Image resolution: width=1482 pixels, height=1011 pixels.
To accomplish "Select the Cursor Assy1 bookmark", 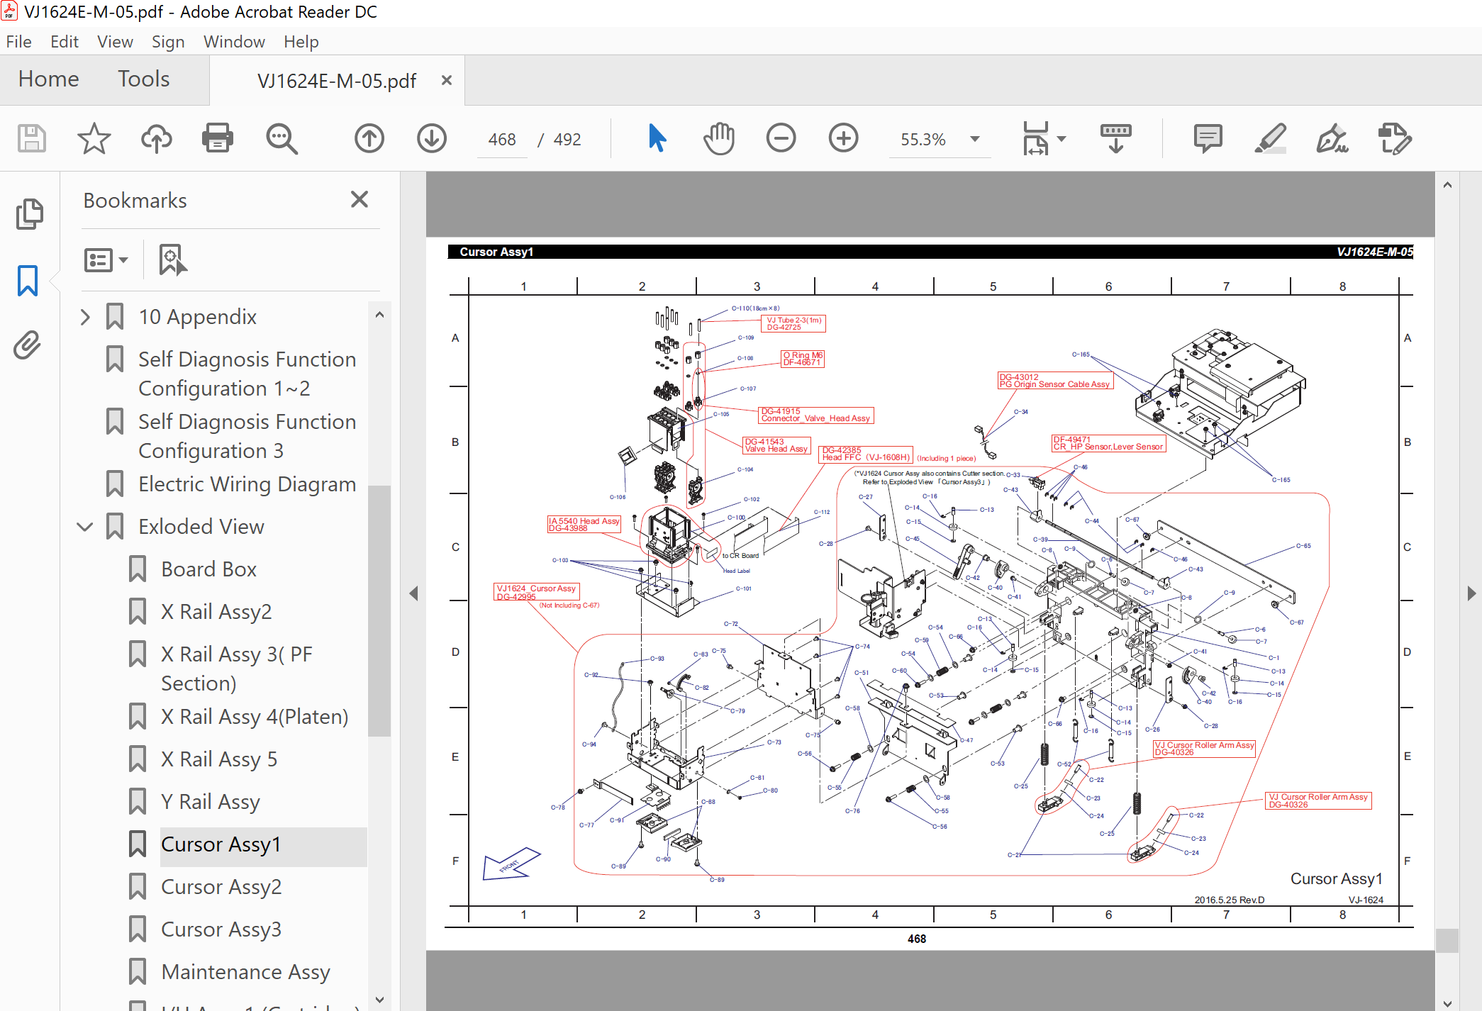I will point(221,844).
